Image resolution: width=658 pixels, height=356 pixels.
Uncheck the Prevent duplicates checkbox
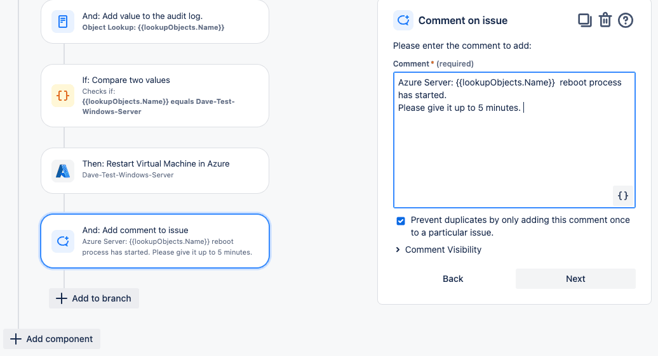pyautogui.click(x=401, y=221)
